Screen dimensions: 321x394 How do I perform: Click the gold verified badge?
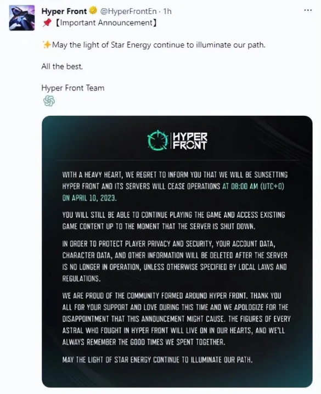click(93, 11)
